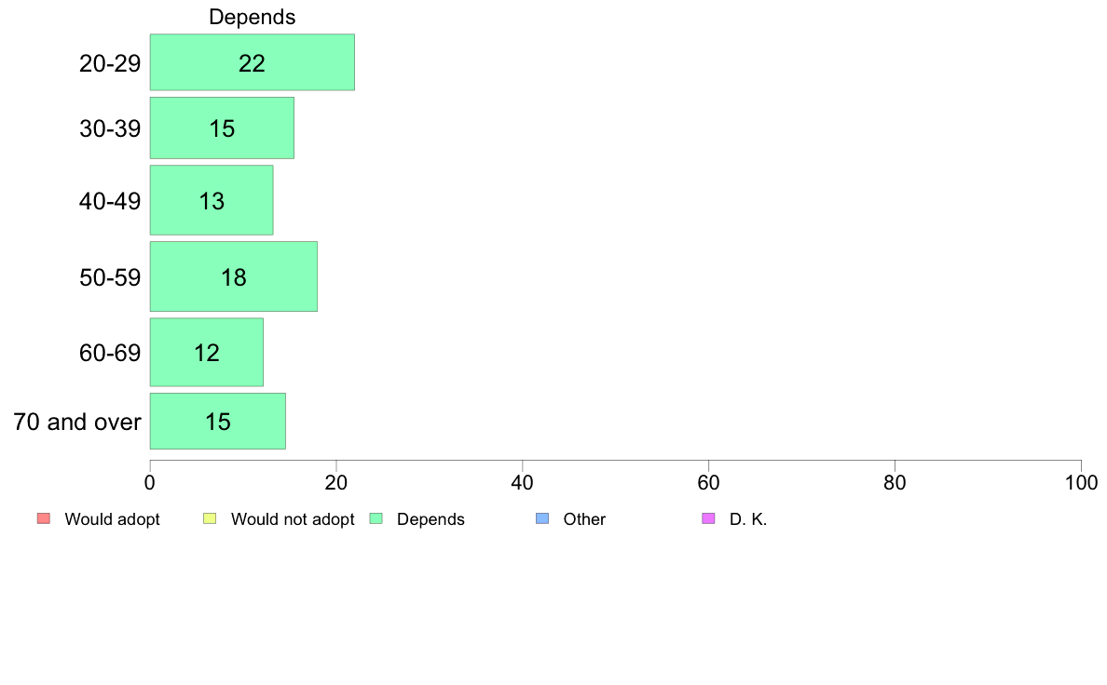Select the 20-29 bar showing 22
The height and width of the screenshot is (685, 1107).
click(252, 62)
